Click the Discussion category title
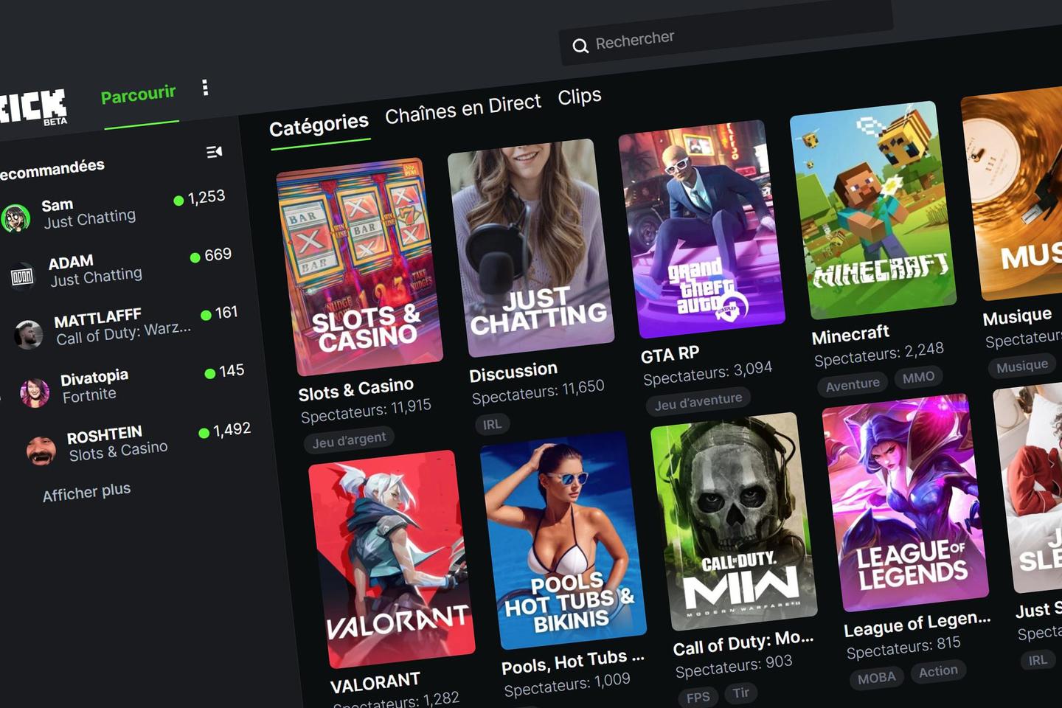Viewport: 1062px width, 708px height. tap(513, 372)
